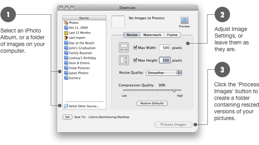
Task: Click the Source column header
Action: (84, 18)
